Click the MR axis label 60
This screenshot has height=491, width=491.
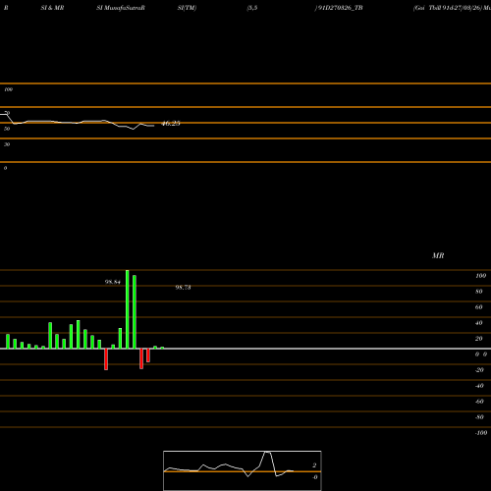(479, 307)
